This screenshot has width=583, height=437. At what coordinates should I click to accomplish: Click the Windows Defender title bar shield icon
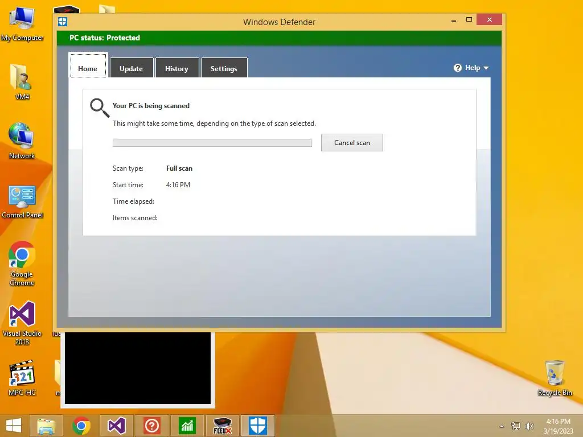[x=63, y=22]
